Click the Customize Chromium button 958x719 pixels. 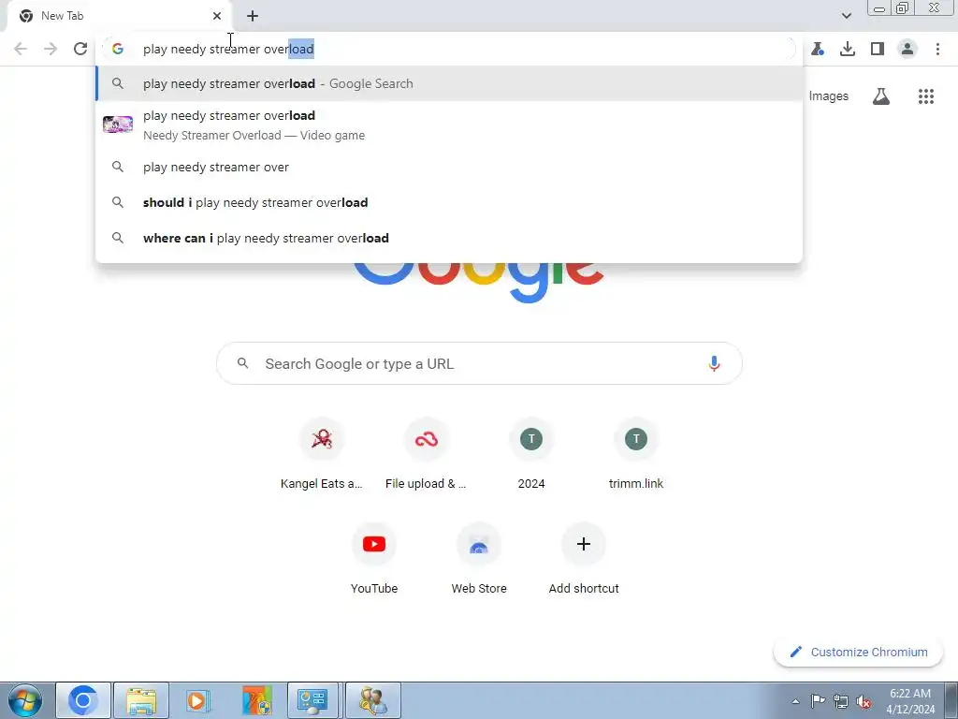click(x=858, y=652)
